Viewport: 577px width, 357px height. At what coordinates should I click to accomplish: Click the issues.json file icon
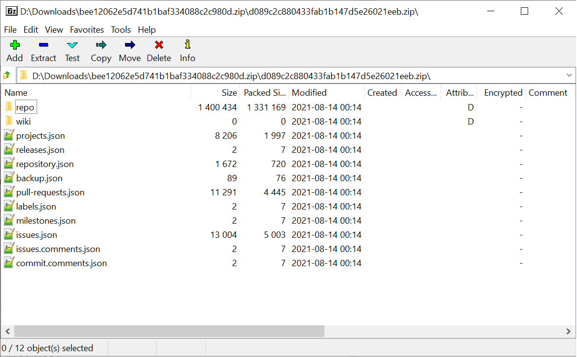coord(9,234)
